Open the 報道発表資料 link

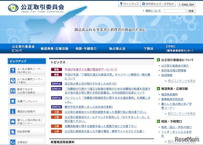(x=170, y=95)
